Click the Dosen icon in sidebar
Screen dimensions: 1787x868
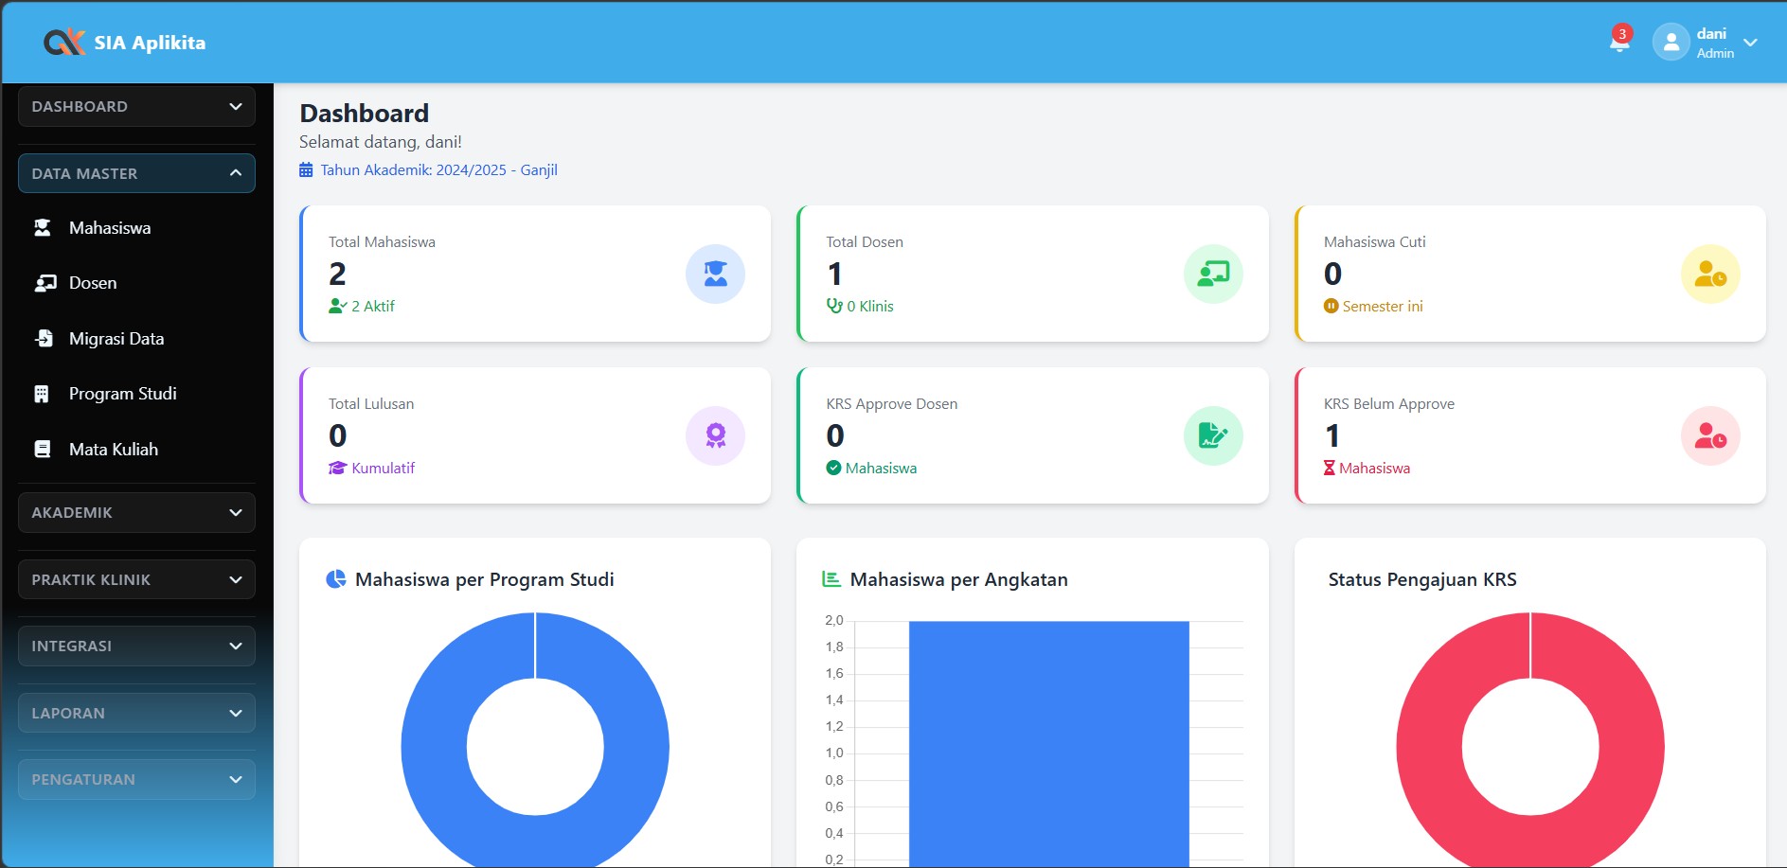click(x=43, y=282)
